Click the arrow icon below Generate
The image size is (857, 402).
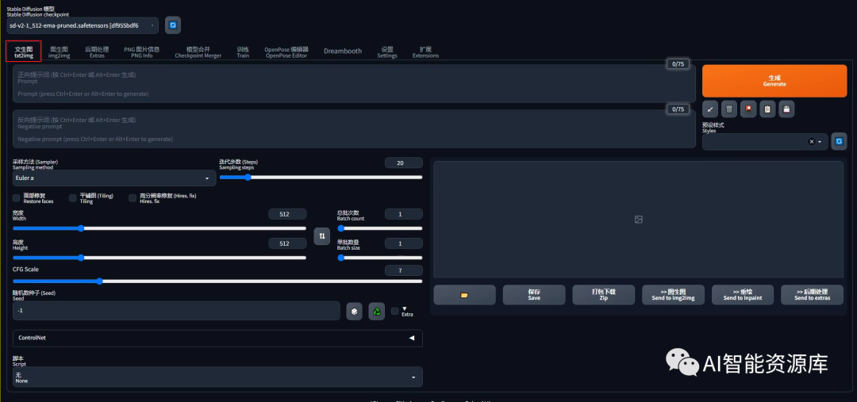click(710, 109)
